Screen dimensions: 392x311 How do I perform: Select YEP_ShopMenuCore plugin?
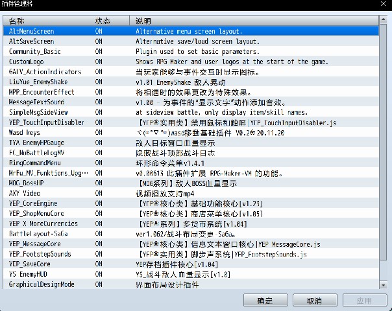click(191, 213)
